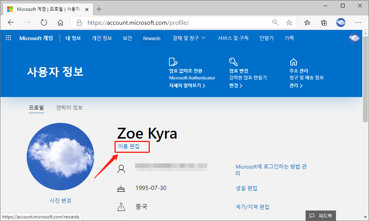Image resolution: width=369 pixels, height=221 pixels.
Task: Click the cloud profile picture
Action: 60,157
